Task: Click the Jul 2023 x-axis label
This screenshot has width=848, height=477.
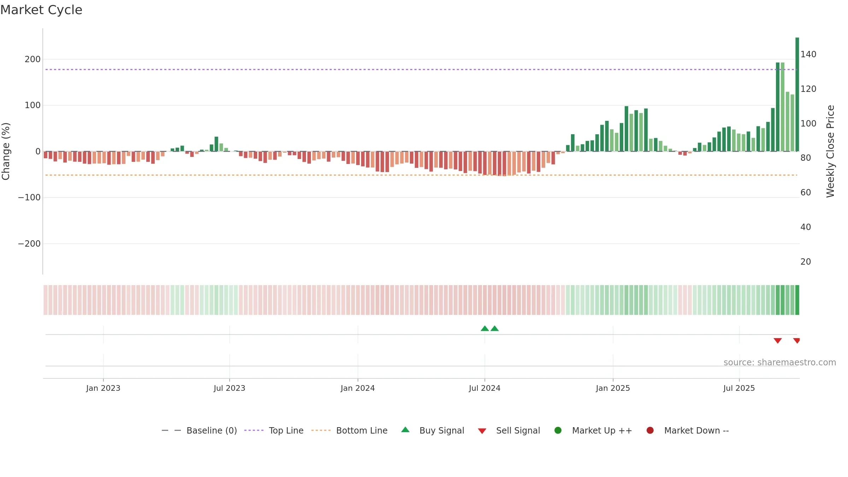Action: pos(229,388)
